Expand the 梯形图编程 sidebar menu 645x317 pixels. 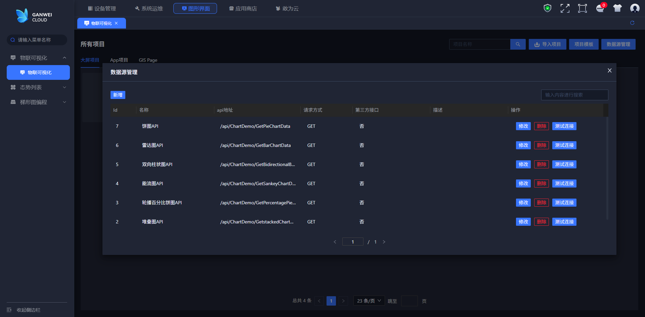click(64, 102)
